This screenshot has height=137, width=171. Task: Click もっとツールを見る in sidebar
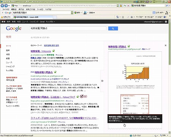[x=13, y=106]
